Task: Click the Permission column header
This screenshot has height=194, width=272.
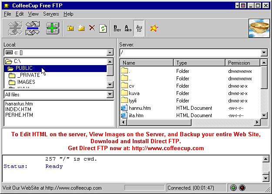Action: 243,63
